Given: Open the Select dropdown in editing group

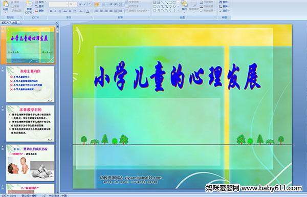Looking at the screenshot, I should [224, 11].
